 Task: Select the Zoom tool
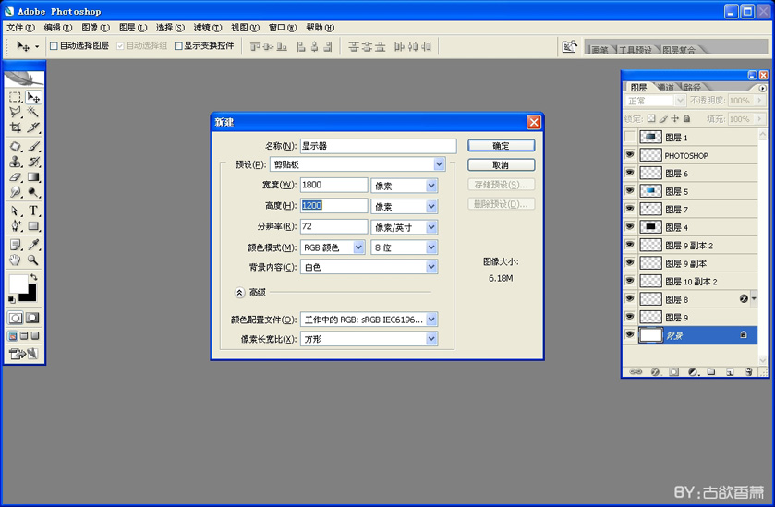tap(33, 260)
